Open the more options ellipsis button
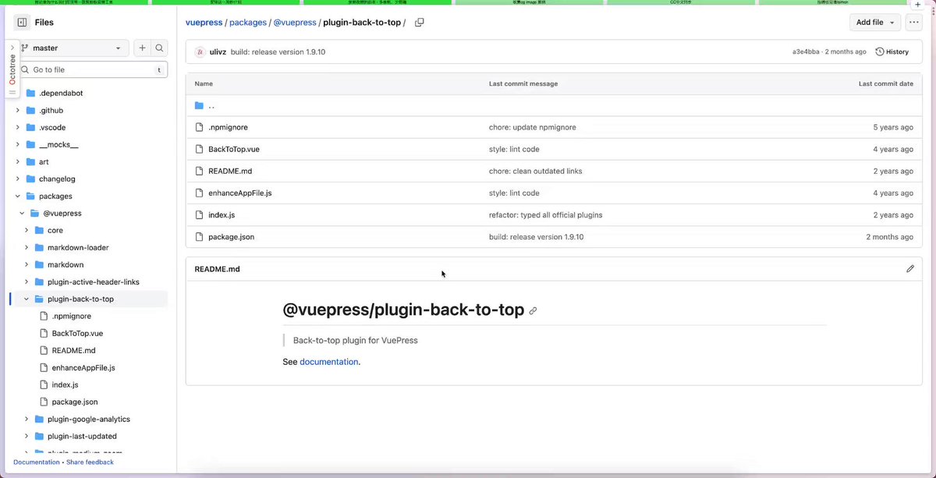This screenshot has width=936, height=478. [x=913, y=23]
